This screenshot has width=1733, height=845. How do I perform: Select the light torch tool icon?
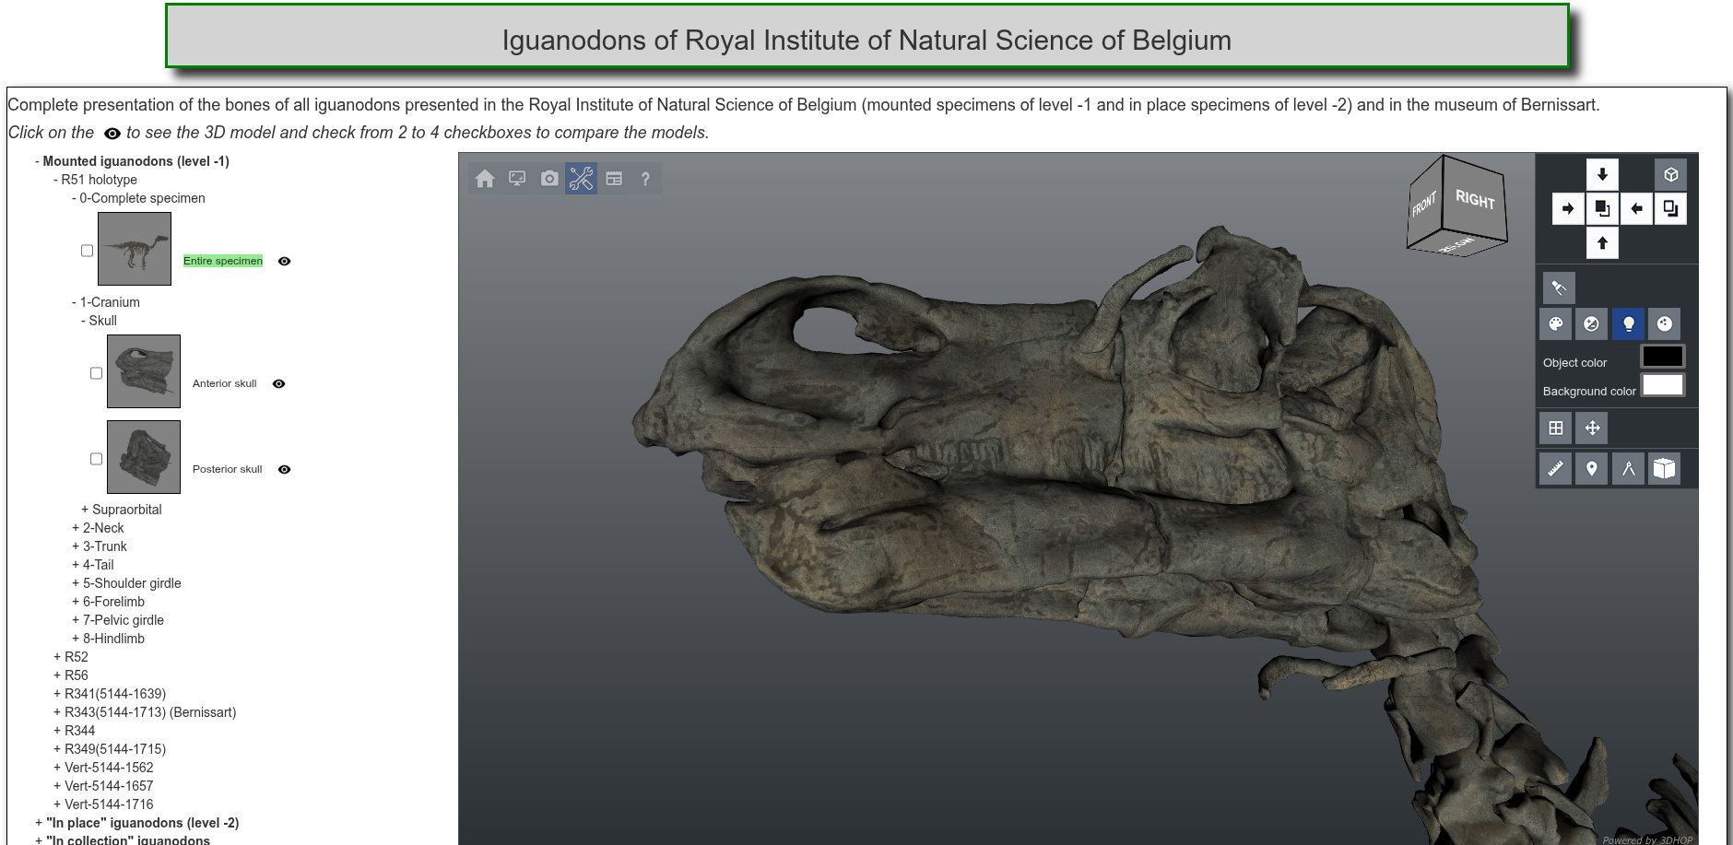pyautogui.click(x=1559, y=288)
